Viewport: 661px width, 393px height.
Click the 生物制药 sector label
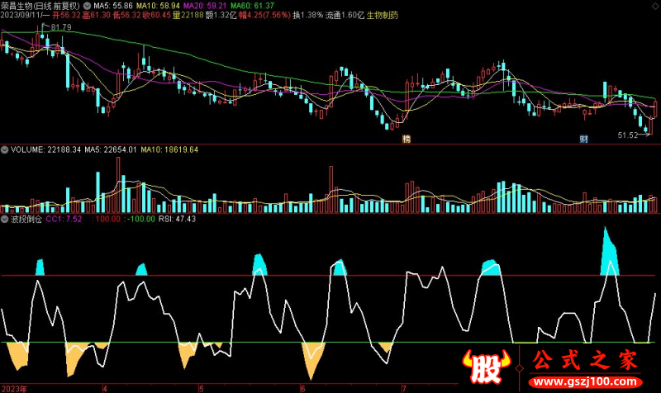[x=383, y=15]
